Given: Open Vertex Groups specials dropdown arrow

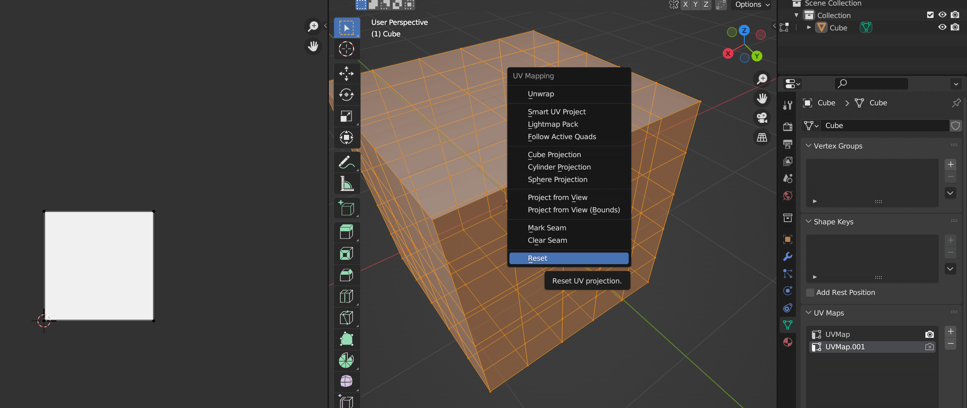Looking at the screenshot, I should coord(950,193).
